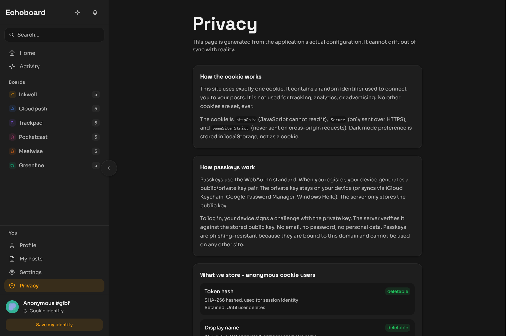
Task: Click the Mealwise board icon
Action: coord(12,151)
